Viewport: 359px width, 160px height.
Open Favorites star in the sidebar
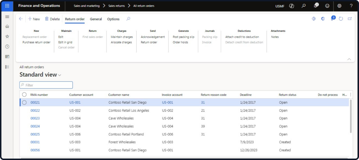[x=7, y=37]
